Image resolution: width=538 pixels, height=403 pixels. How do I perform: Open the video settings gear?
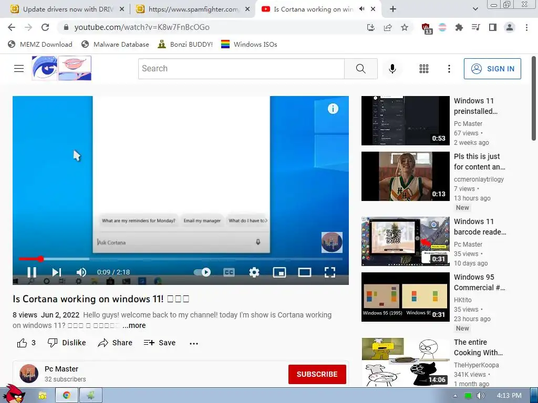point(254,272)
